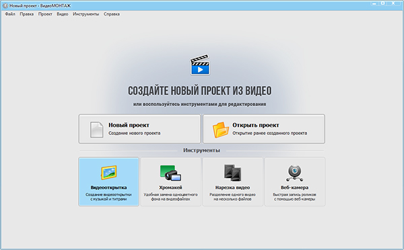Select the Нарезка видео tool label
The image size is (404, 250).
coord(232,187)
